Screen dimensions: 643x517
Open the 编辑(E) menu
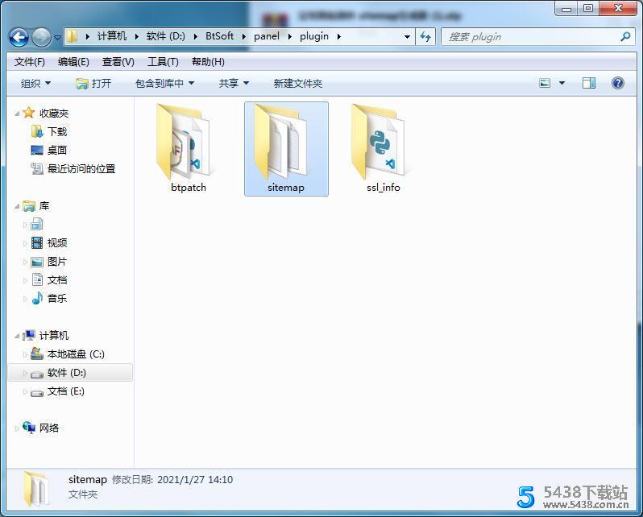pos(73,62)
